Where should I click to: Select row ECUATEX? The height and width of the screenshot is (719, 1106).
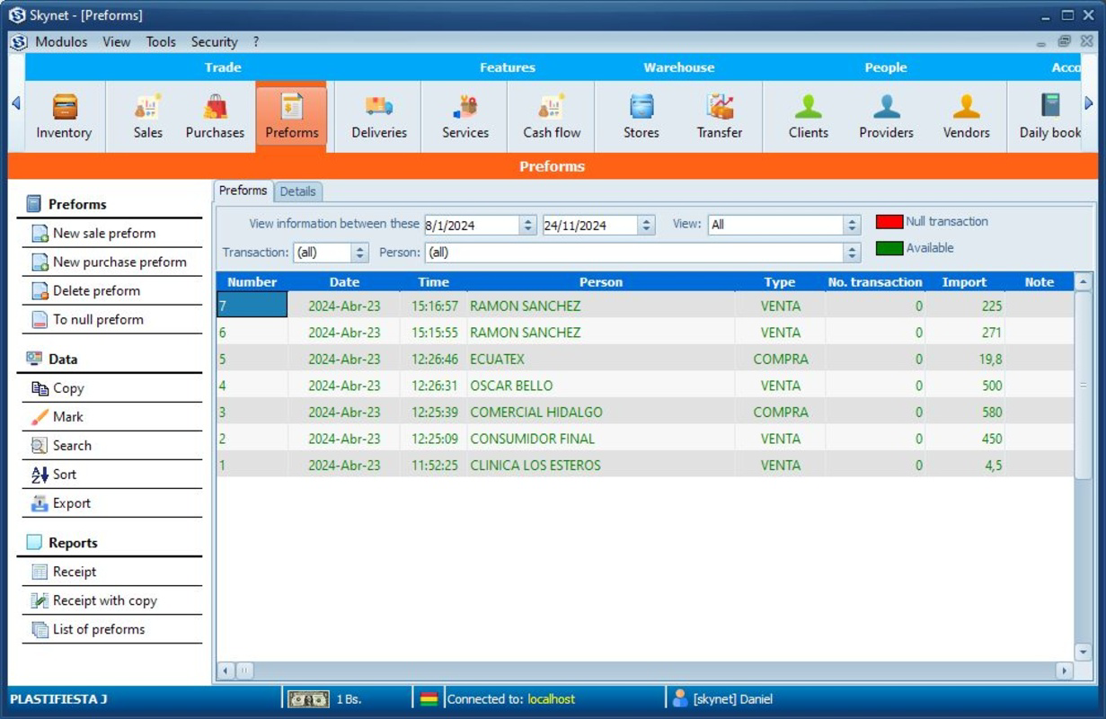[x=645, y=359]
